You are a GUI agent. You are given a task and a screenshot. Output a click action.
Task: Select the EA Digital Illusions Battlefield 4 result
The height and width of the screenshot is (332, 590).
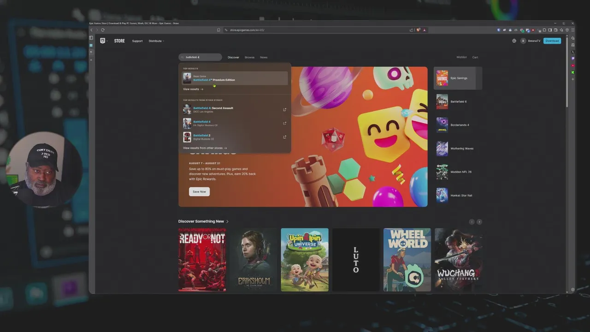[235, 123]
